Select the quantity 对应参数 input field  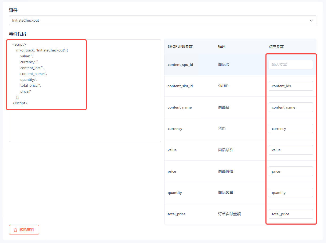(x=291, y=193)
